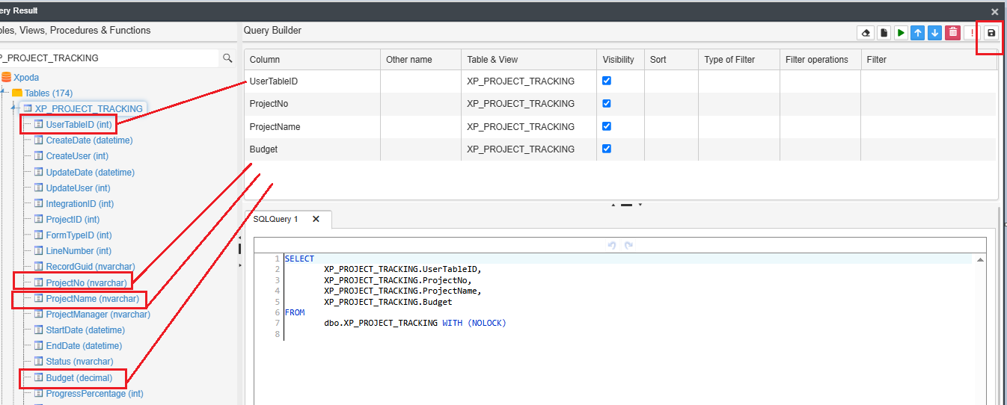The width and height of the screenshot is (1007, 405).
Task: Click the column icon beside RecordGuid (nvarchar)
Action: pos(39,266)
